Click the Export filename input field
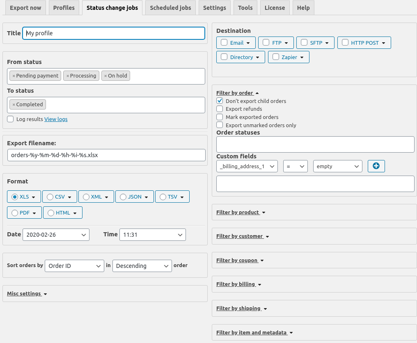This screenshot has height=343, width=417. tap(106, 155)
